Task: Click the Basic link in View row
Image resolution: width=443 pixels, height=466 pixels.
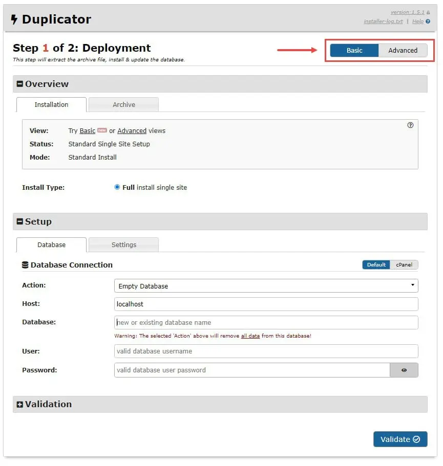Action: 88,131
